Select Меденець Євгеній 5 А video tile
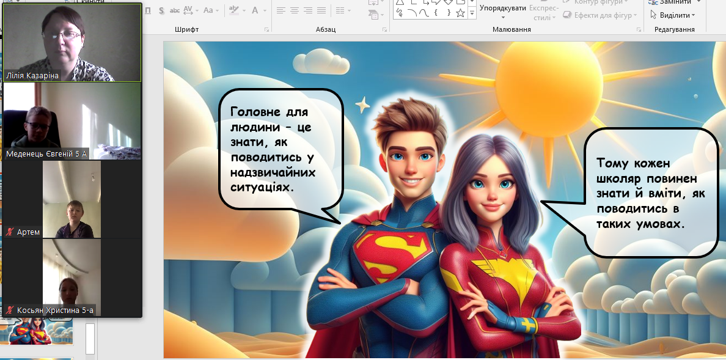The height and width of the screenshot is (360, 726). point(71,122)
